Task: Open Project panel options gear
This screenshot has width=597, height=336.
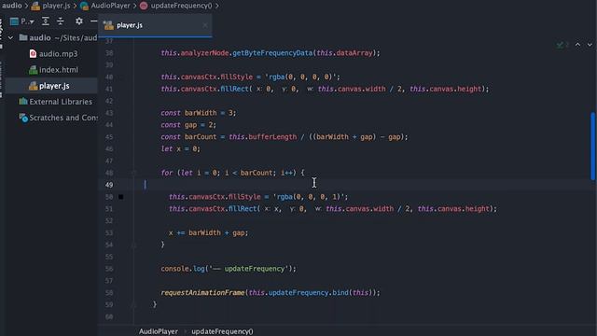Action: pyautogui.click(x=78, y=21)
